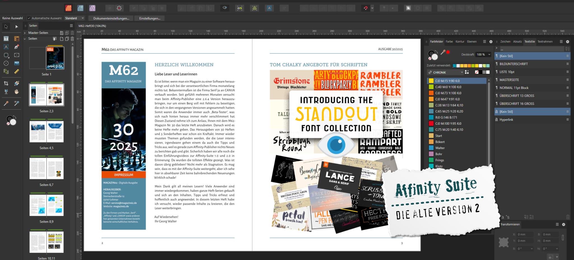Image resolution: width=574 pixels, height=260 pixels.
Task: Select the Place Image tool
Action: pyautogui.click(x=17, y=63)
